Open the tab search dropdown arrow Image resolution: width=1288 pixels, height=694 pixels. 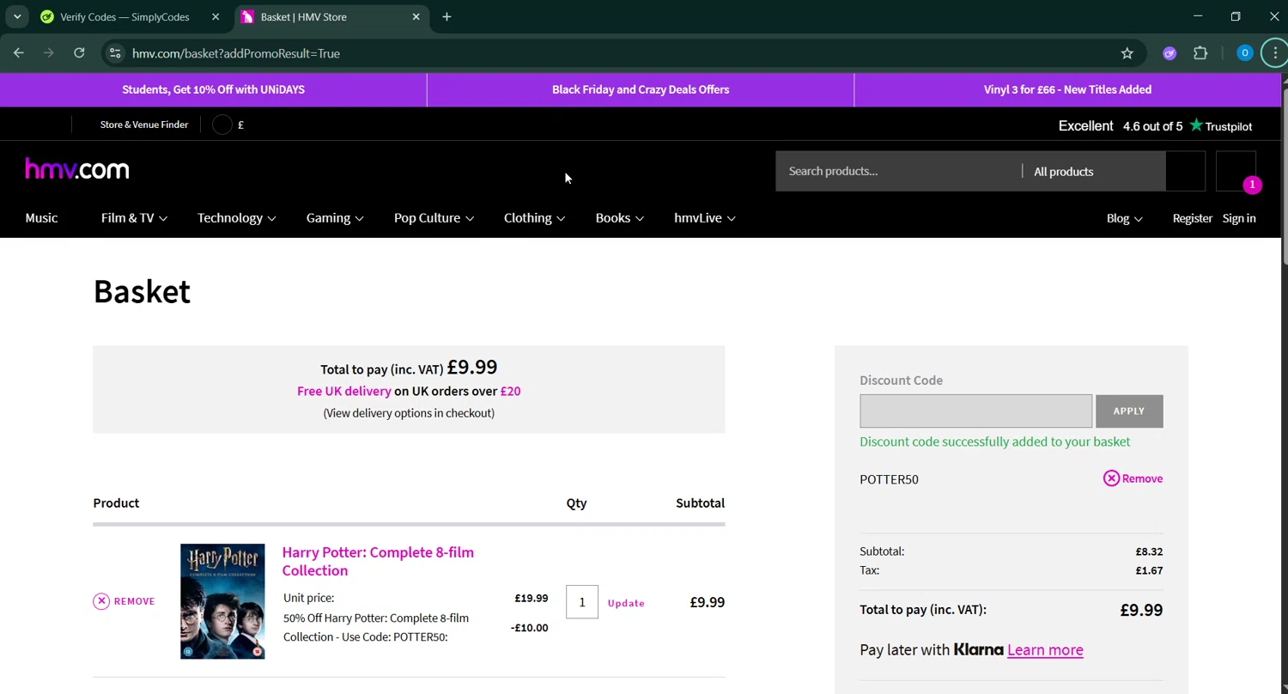(x=17, y=16)
